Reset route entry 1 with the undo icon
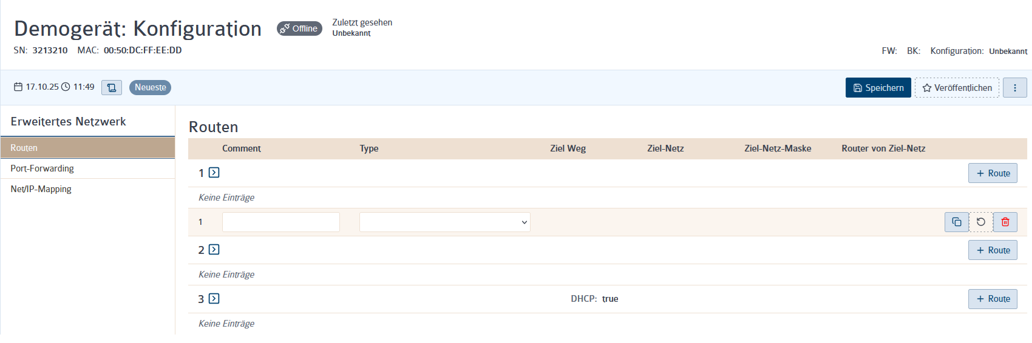Image resolution: width=1032 pixels, height=343 pixels. pyautogui.click(x=981, y=222)
